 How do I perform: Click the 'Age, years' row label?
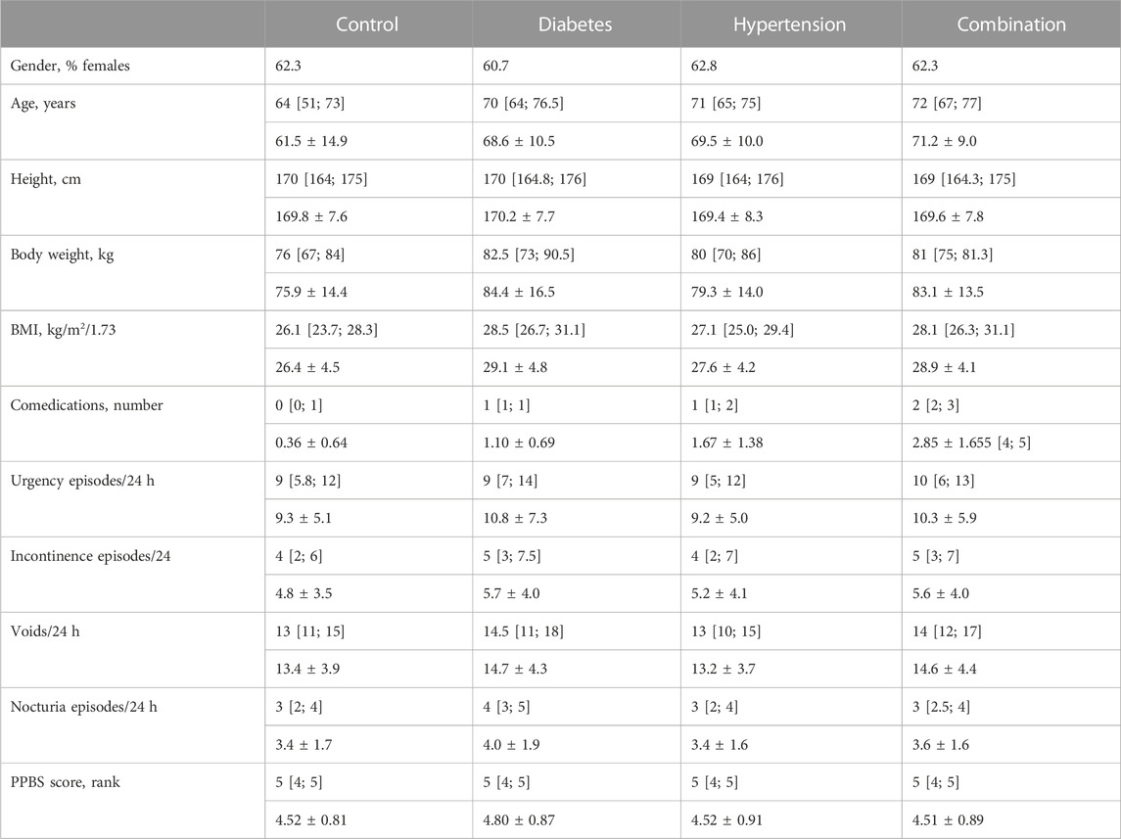43,104
